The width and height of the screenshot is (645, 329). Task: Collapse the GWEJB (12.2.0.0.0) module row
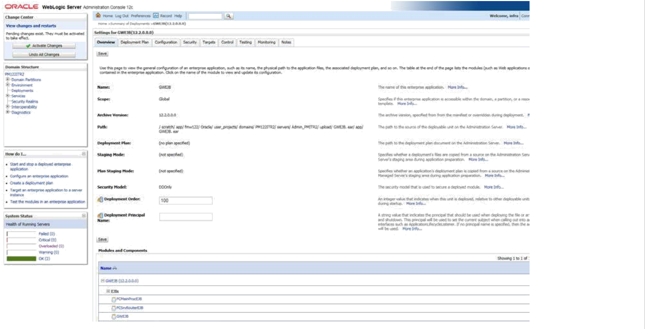(x=103, y=281)
